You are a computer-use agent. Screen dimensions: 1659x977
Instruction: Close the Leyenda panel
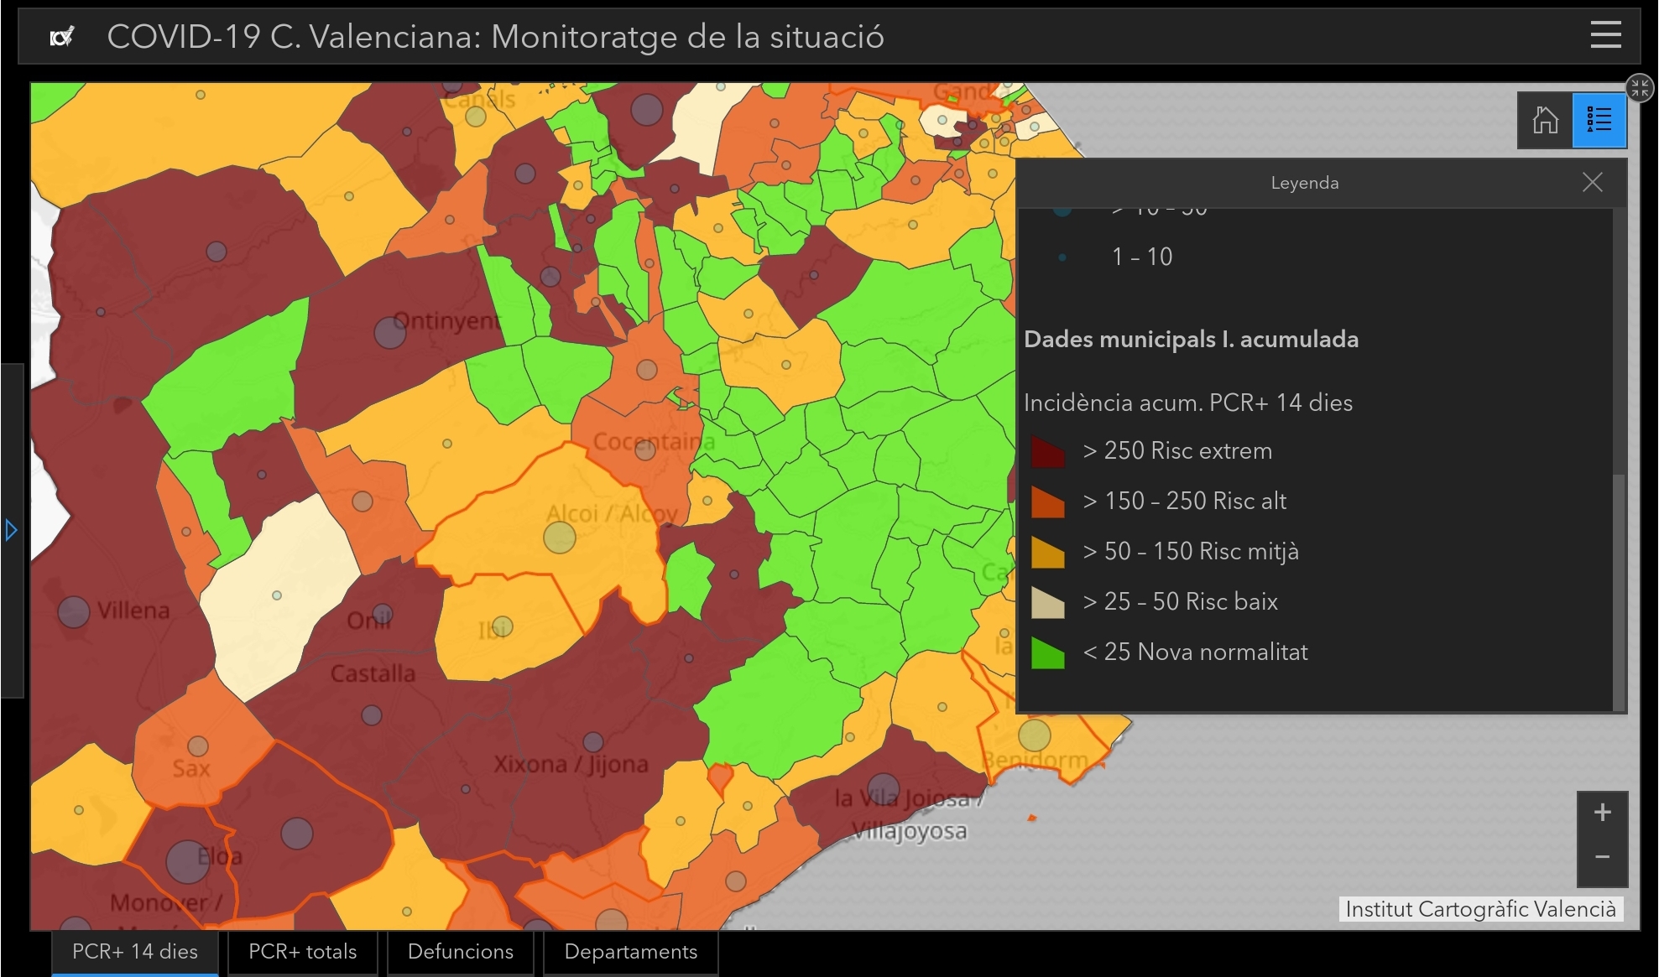(1592, 183)
